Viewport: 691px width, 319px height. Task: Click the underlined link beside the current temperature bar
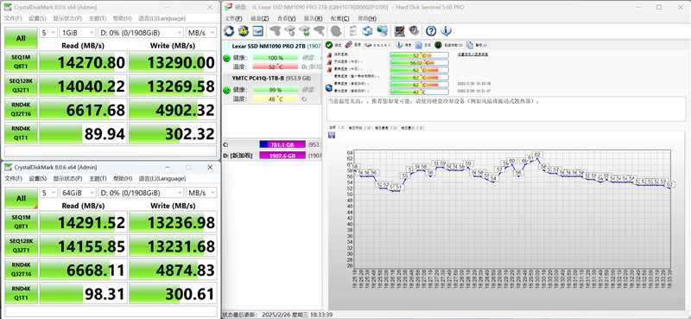tap(472, 54)
